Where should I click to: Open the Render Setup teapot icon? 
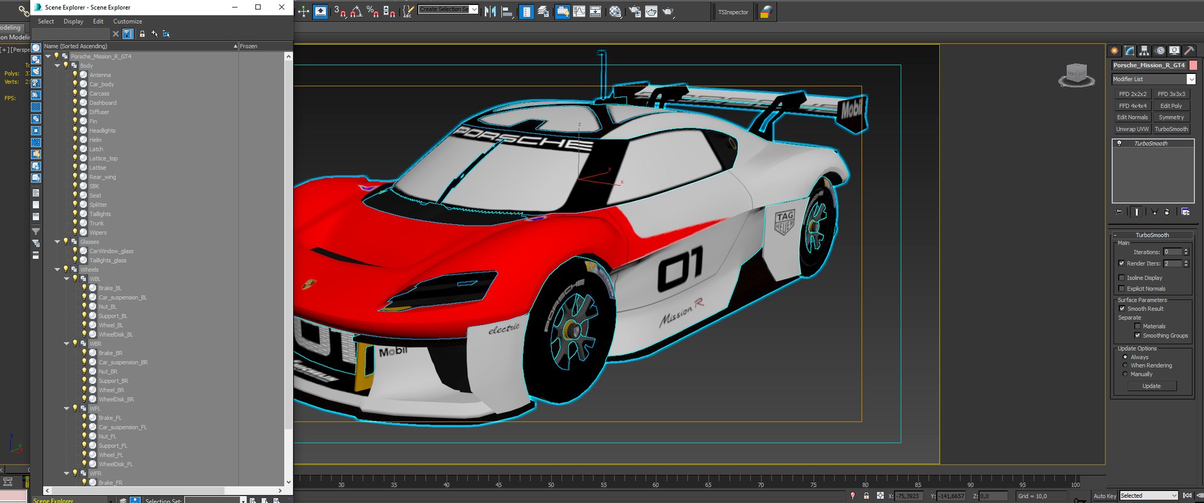pos(635,11)
